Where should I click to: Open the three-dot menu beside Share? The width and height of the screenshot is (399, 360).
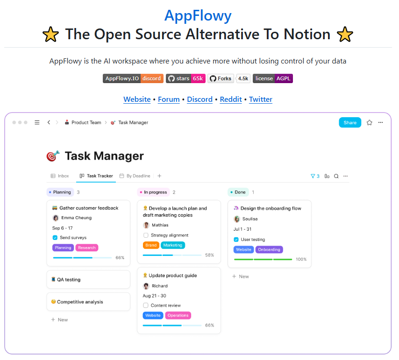pyautogui.click(x=380, y=122)
